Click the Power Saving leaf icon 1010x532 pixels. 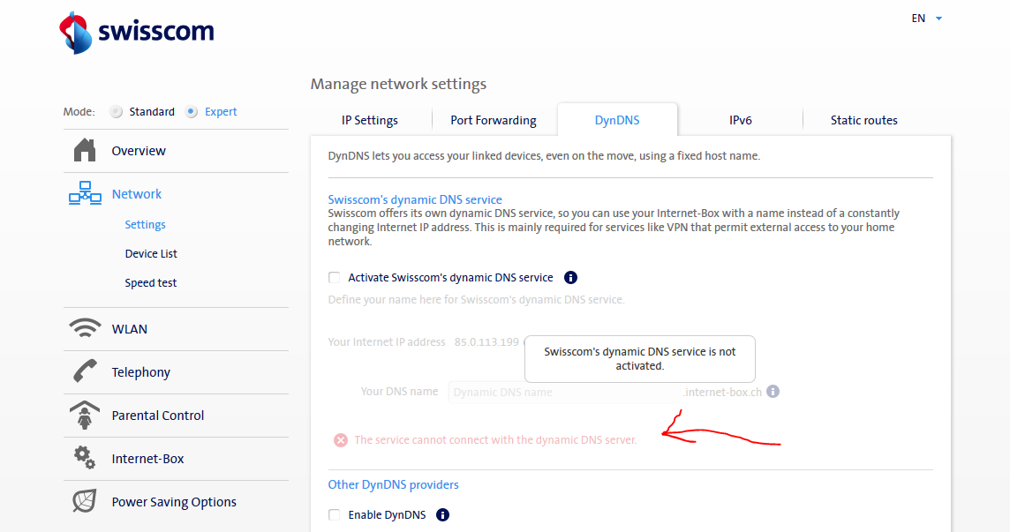point(85,502)
